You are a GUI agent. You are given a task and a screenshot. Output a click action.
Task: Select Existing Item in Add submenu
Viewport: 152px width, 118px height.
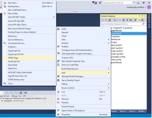tap(29, 7)
